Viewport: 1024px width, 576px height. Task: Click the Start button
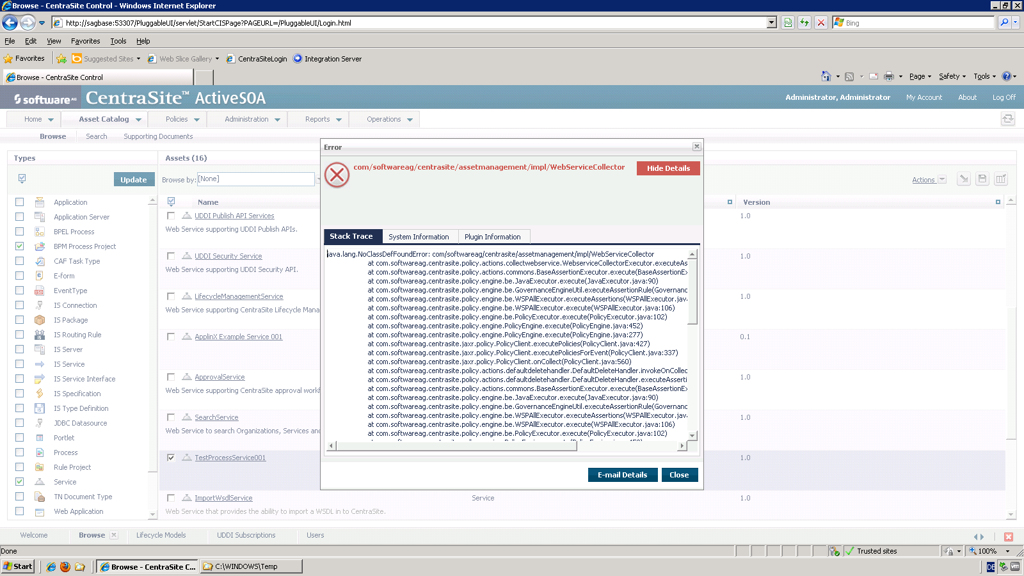pyautogui.click(x=18, y=566)
